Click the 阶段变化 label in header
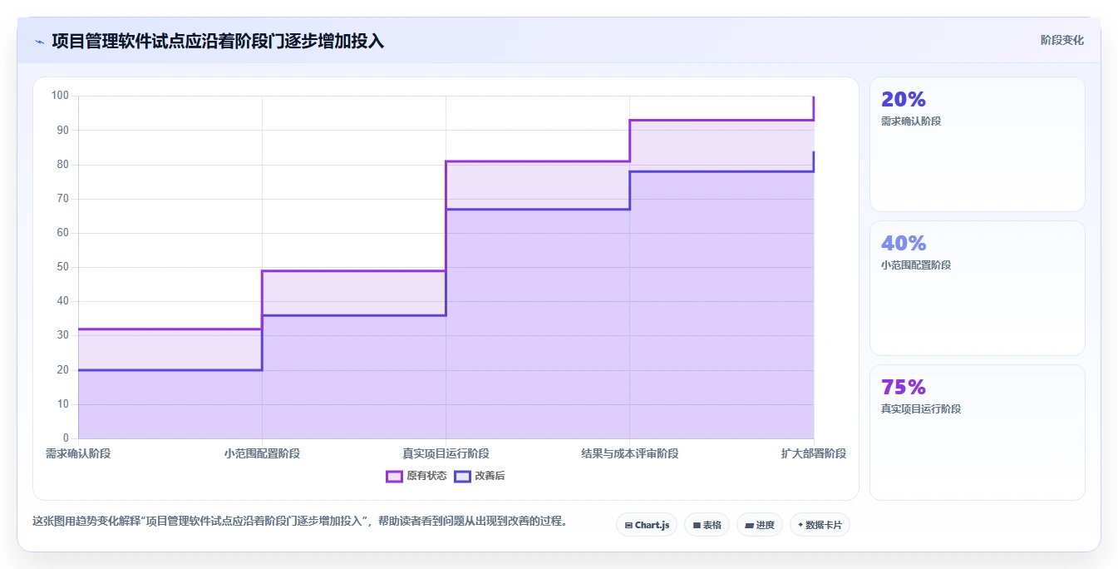This screenshot has width=1118, height=569. pyautogui.click(x=1061, y=40)
